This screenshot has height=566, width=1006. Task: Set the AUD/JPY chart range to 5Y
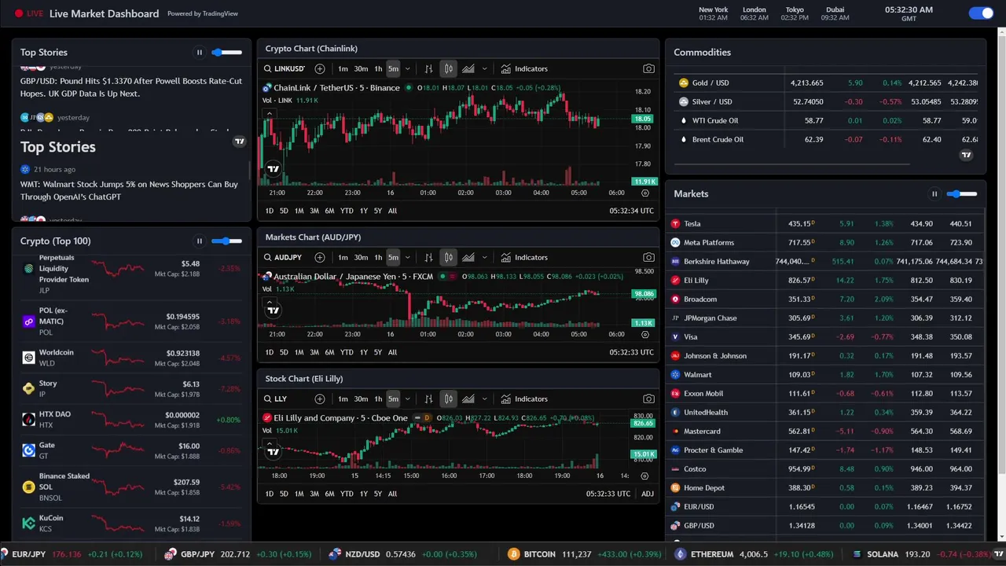click(378, 352)
